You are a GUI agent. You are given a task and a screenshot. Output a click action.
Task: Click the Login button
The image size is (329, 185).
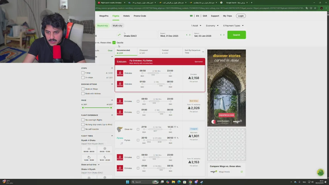[241, 16]
